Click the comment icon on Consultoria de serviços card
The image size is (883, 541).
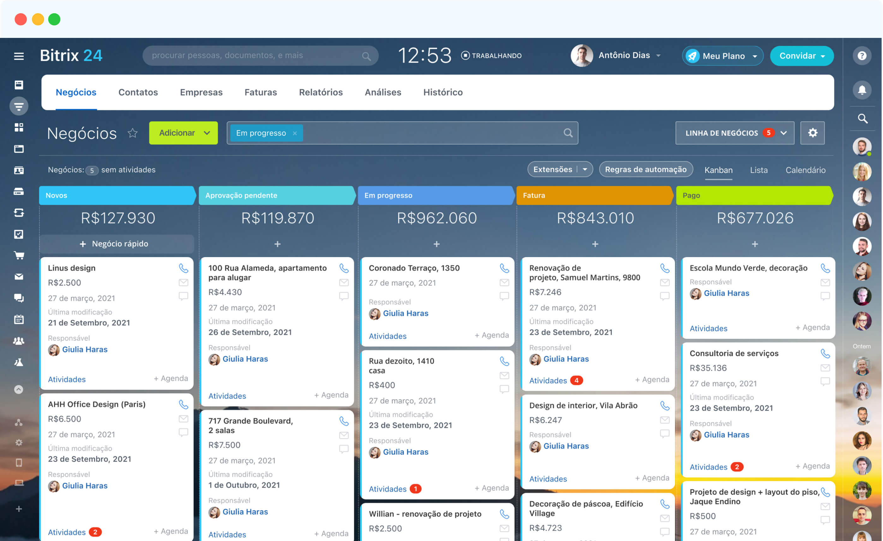pyautogui.click(x=825, y=382)
